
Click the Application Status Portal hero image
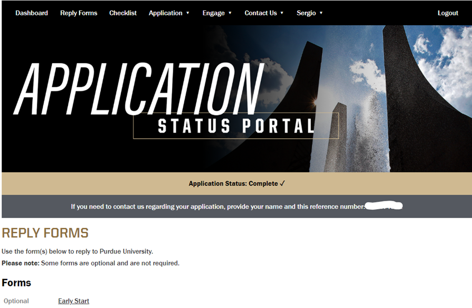point(236,97)
